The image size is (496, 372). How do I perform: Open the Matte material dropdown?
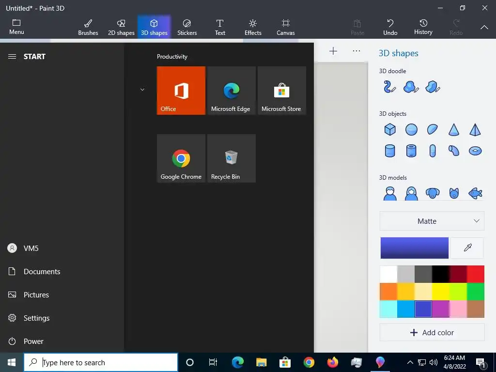(432, 221)
